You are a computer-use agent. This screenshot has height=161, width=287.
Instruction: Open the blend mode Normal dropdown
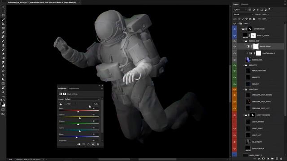click(243, 14)
